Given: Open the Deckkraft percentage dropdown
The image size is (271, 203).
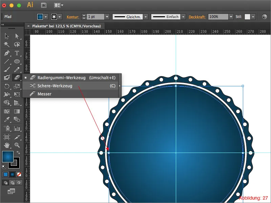Looking at the screenshot, I should (x=231, y=17).
